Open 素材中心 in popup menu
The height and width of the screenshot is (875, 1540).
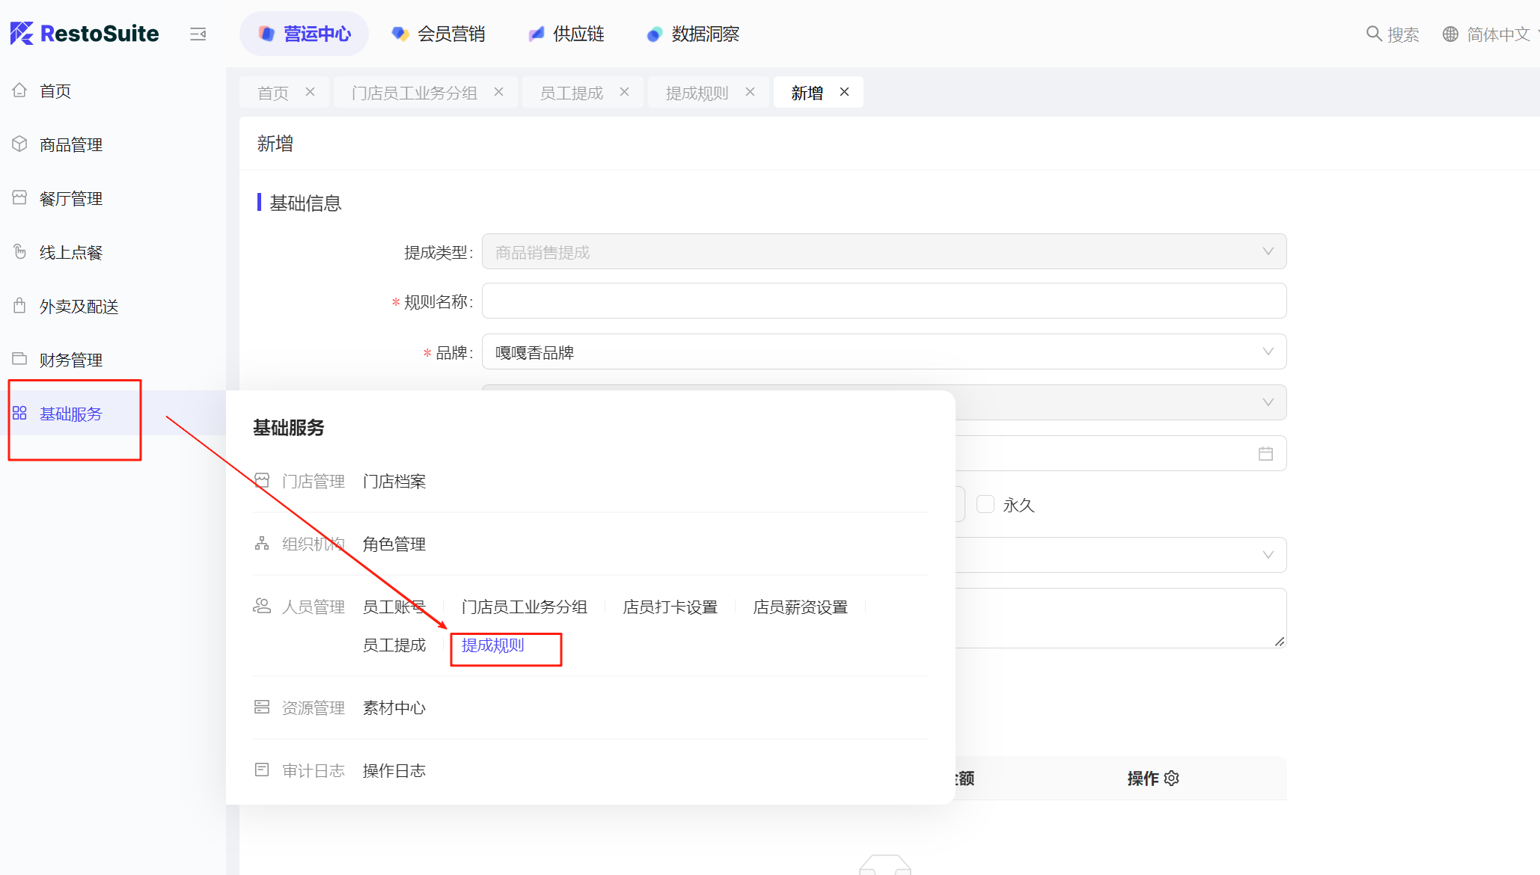pyautogui.click(x=394, y=707)
